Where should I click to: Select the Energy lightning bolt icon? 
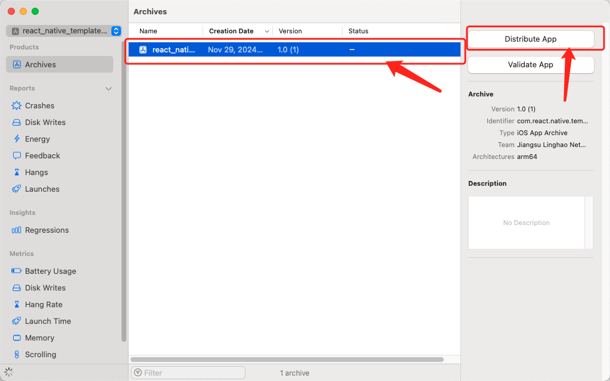[17, 139]
